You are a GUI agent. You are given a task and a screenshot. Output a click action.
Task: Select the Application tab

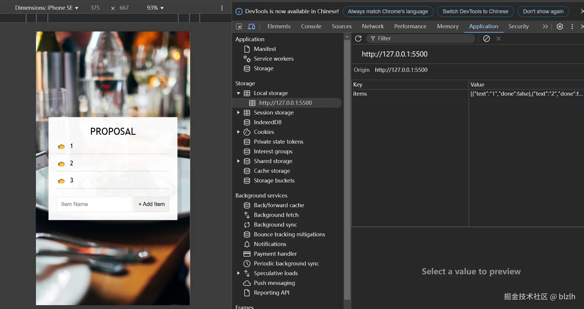pos(484,26)
